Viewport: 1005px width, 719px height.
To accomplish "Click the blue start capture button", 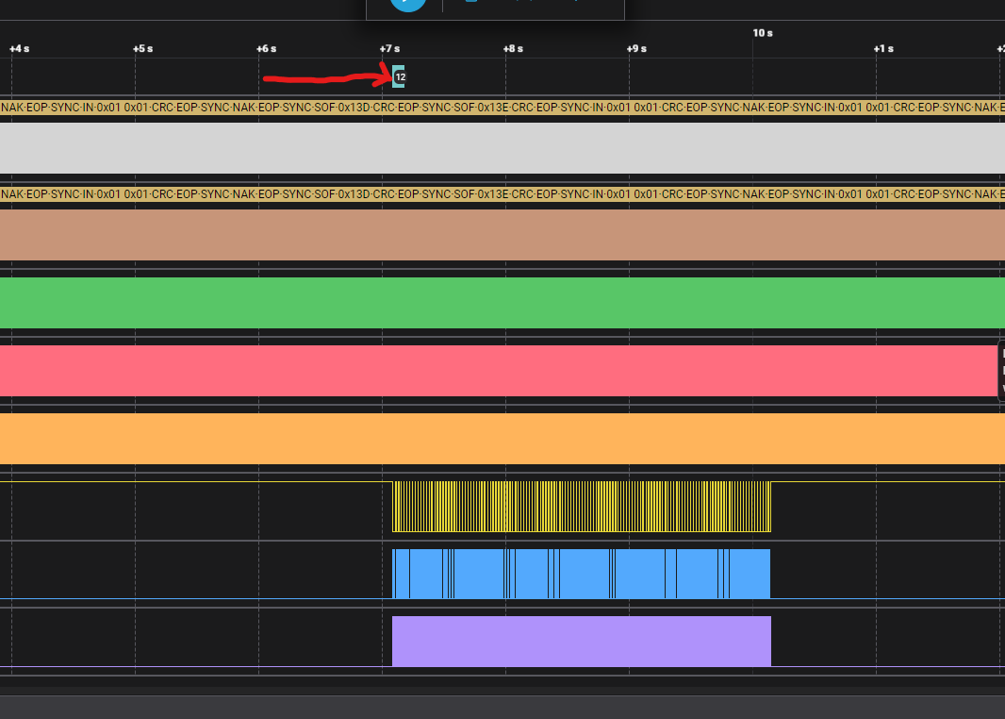I will pyautogui.click(x=408, y=3).
